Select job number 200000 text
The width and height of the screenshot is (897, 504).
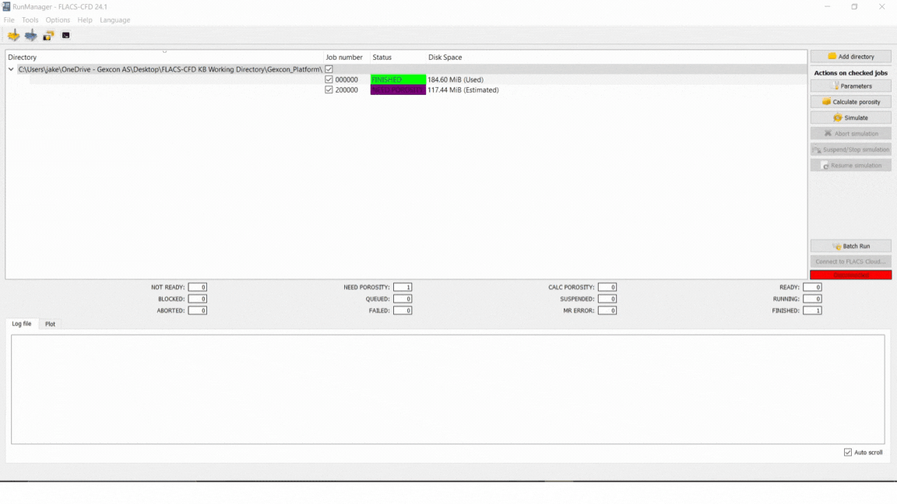tap(346, 89)
